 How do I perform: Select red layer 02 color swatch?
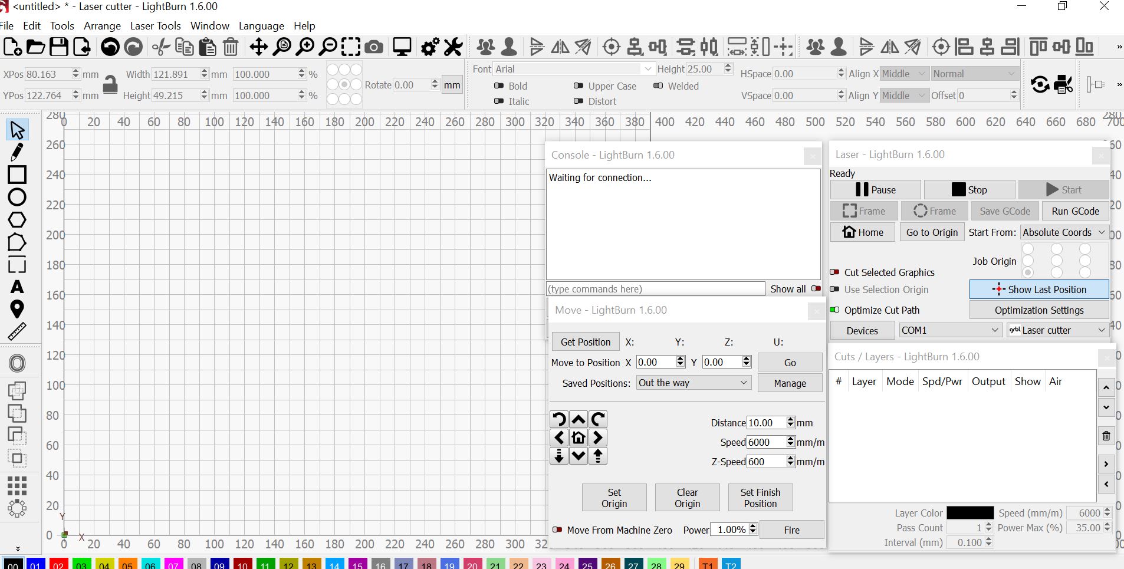pyautogui.click(x=58, y=565)
